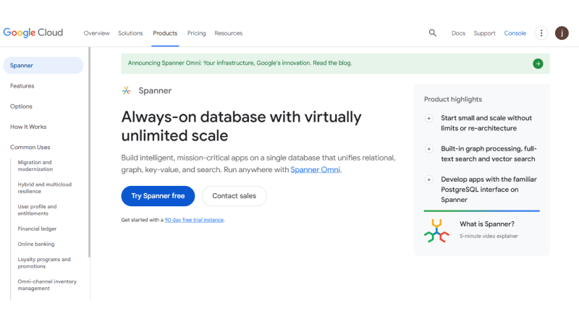Click the '5-minute video explainer' caption
Screen dimensions: 579x322
pos(489,236)
